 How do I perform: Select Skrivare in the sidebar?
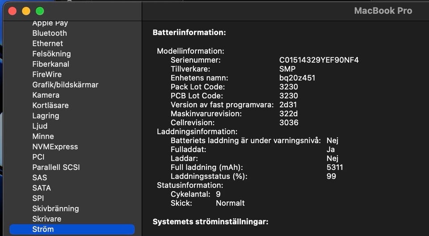(x=47, y=219)
